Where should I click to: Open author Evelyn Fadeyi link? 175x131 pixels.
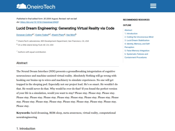click(x=42, y=35)
